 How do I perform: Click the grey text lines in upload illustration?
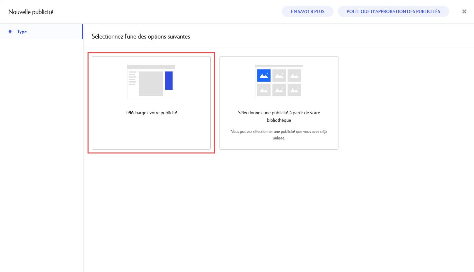pyautogui.click(x=132, y=78)
